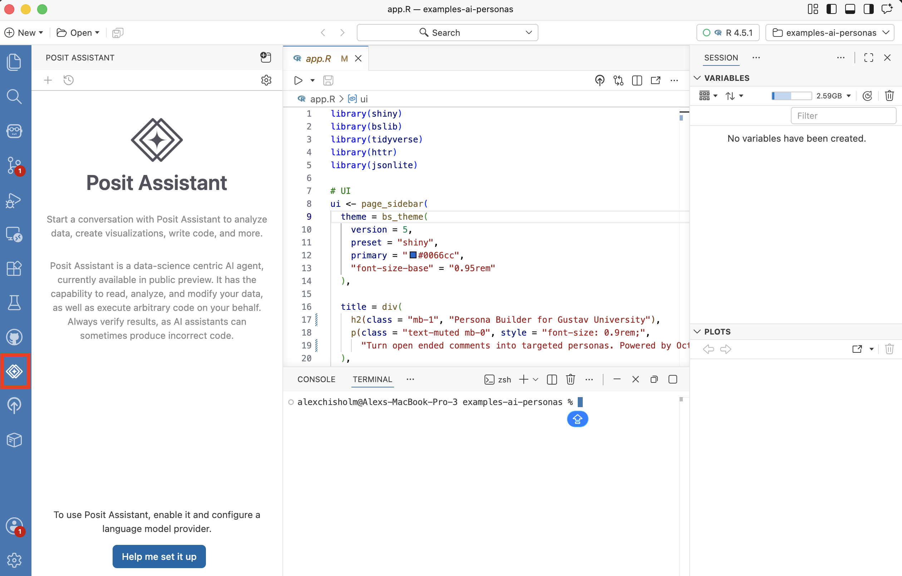Split the terminal pane
Viewport: 902px width, 576px height.
point(552,380)
